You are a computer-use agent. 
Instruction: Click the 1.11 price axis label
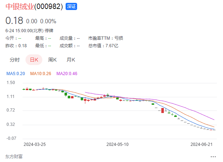point(10,97)
